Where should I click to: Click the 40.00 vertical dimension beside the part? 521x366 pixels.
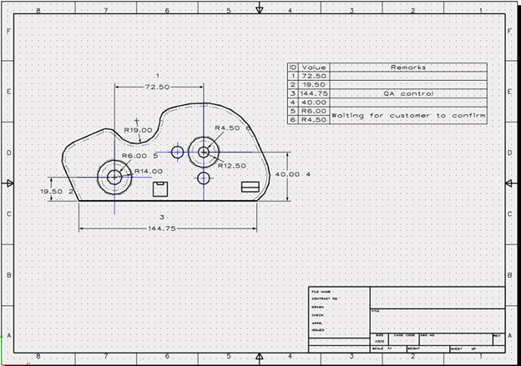click(x=288, y=174)
